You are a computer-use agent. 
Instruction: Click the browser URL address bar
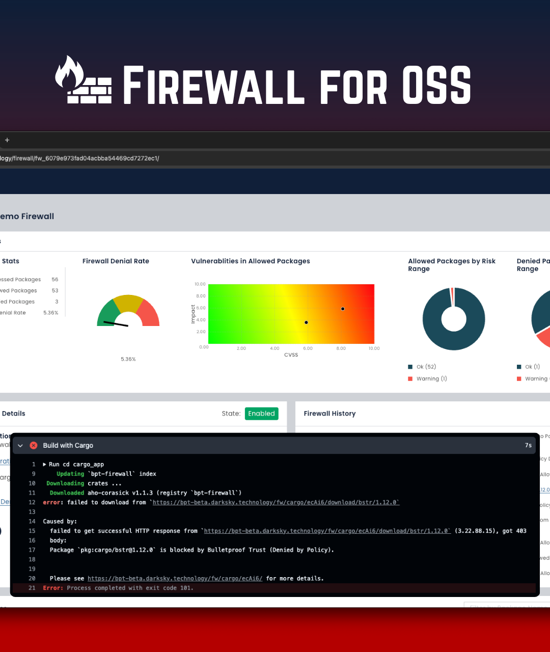(x=275, y=158)
